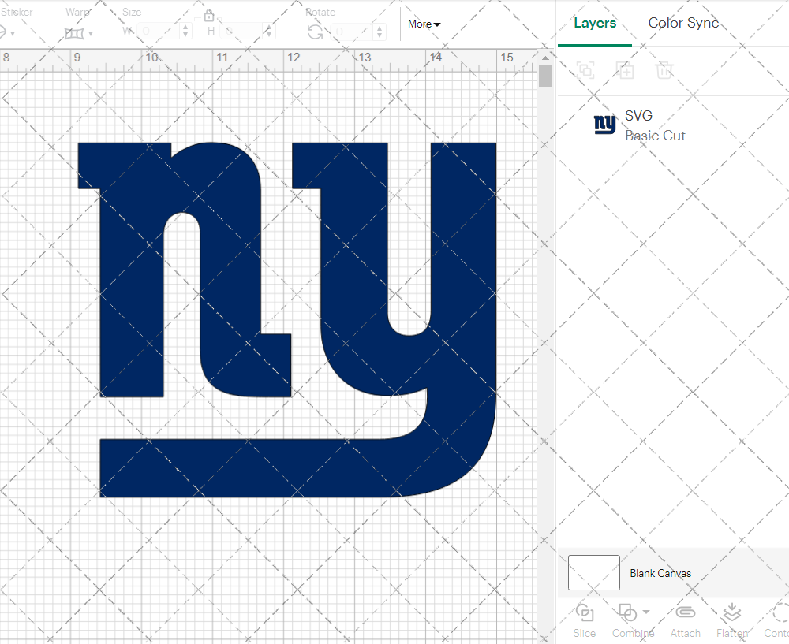Switch to the Color Sync tab

(x=683, y=23)
